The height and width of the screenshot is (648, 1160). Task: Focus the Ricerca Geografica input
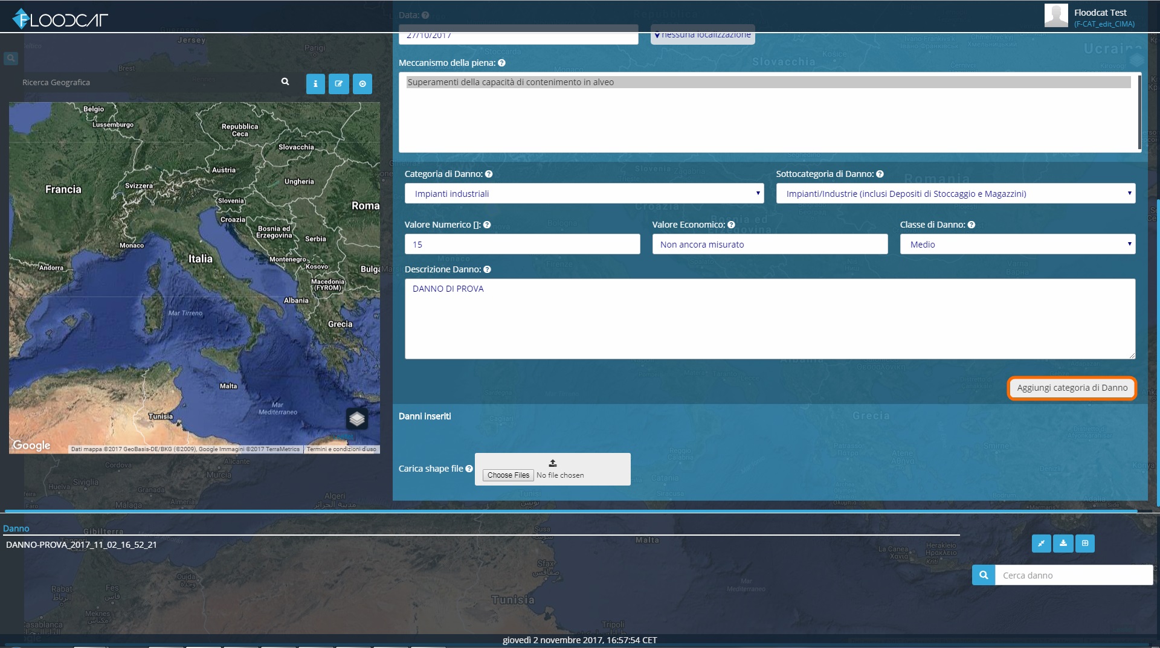148,82
